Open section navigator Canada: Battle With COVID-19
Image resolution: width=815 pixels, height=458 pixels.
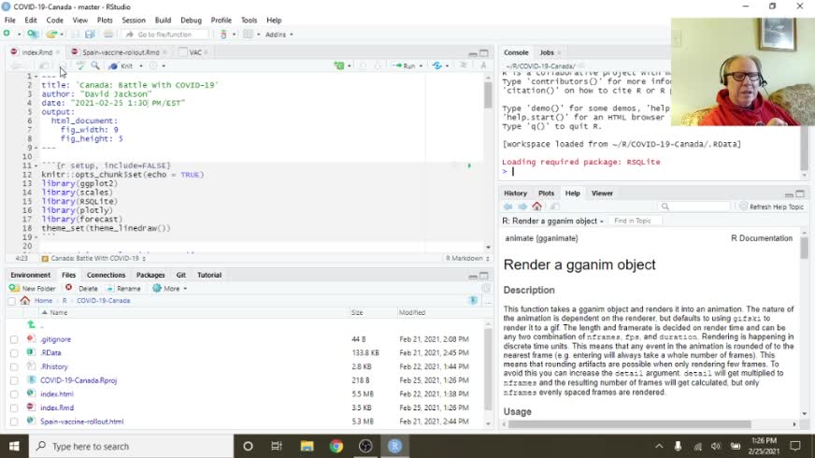point(93,258)
